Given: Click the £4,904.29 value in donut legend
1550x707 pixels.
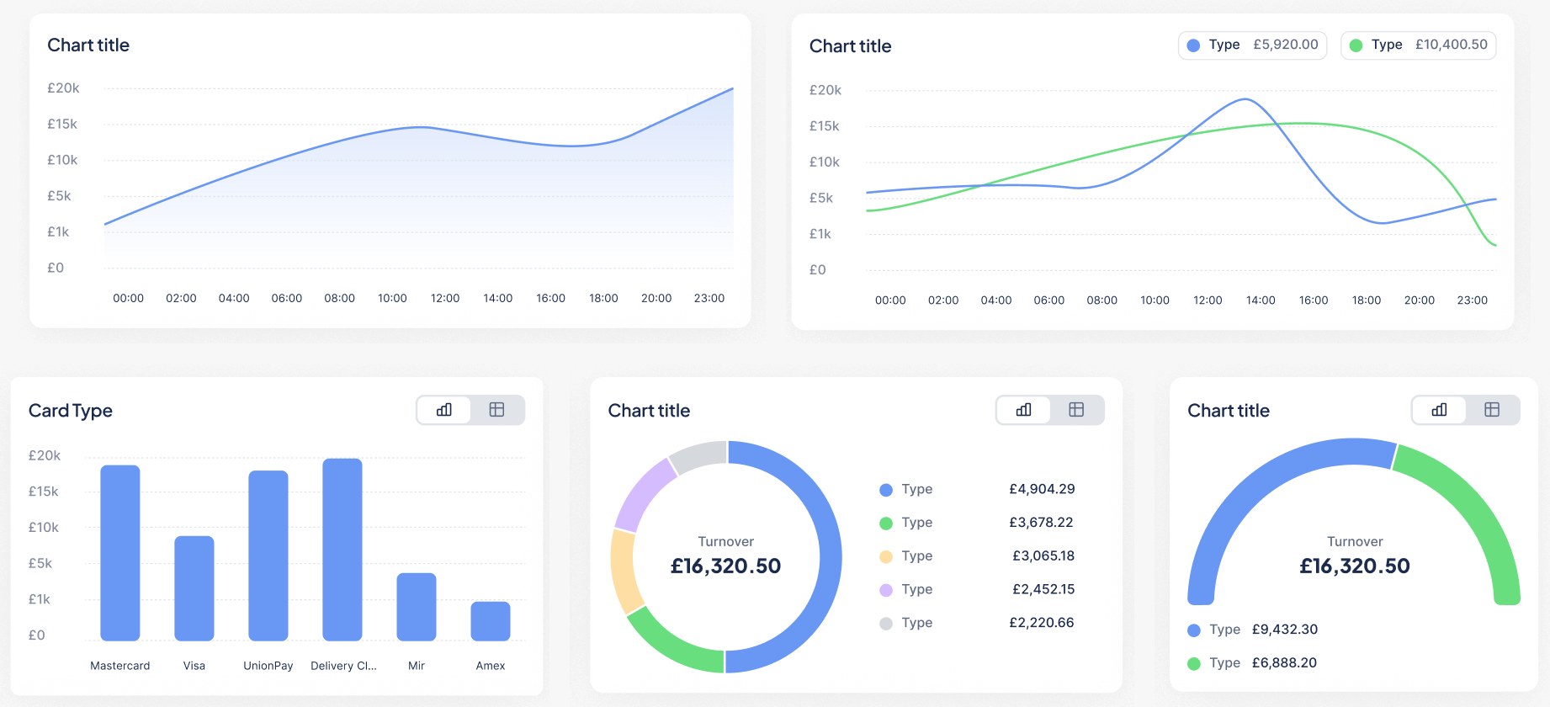Looking at the screenshot, I should pyautogui.click(x=1042, y=489).
